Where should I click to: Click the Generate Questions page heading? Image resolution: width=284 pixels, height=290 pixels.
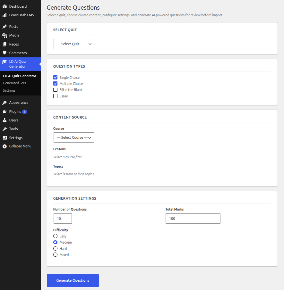73,8
